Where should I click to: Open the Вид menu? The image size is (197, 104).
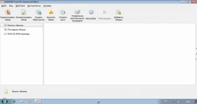tap(11, 6)
